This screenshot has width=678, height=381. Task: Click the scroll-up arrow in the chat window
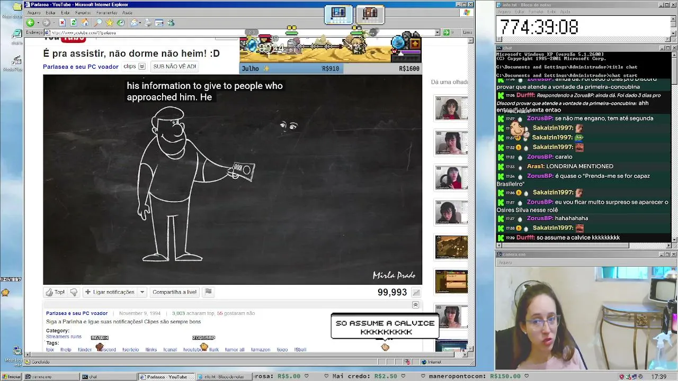[674, 54]
